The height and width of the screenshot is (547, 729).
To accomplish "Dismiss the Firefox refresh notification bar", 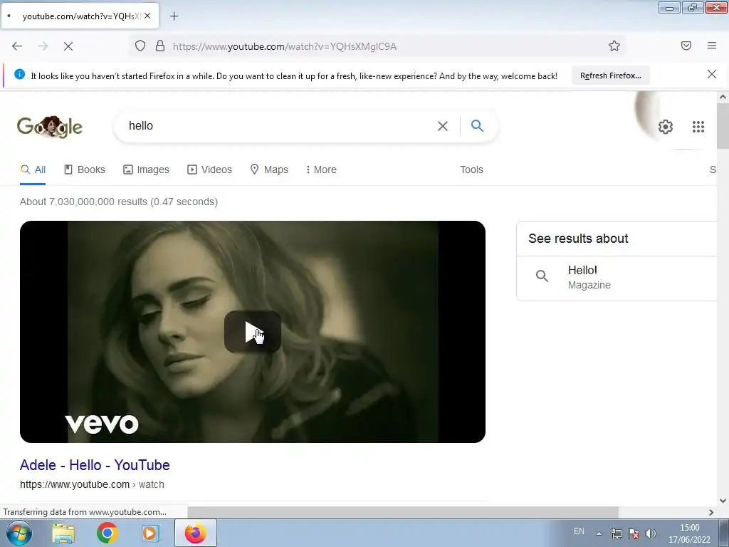I will (711, 74).
